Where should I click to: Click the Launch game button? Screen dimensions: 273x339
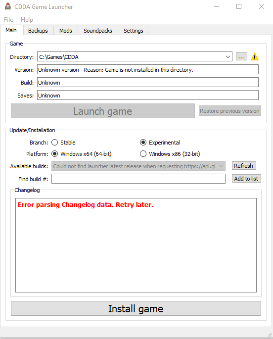click(x=103, y=111)
